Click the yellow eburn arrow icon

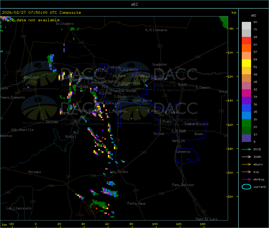(246, 164)
